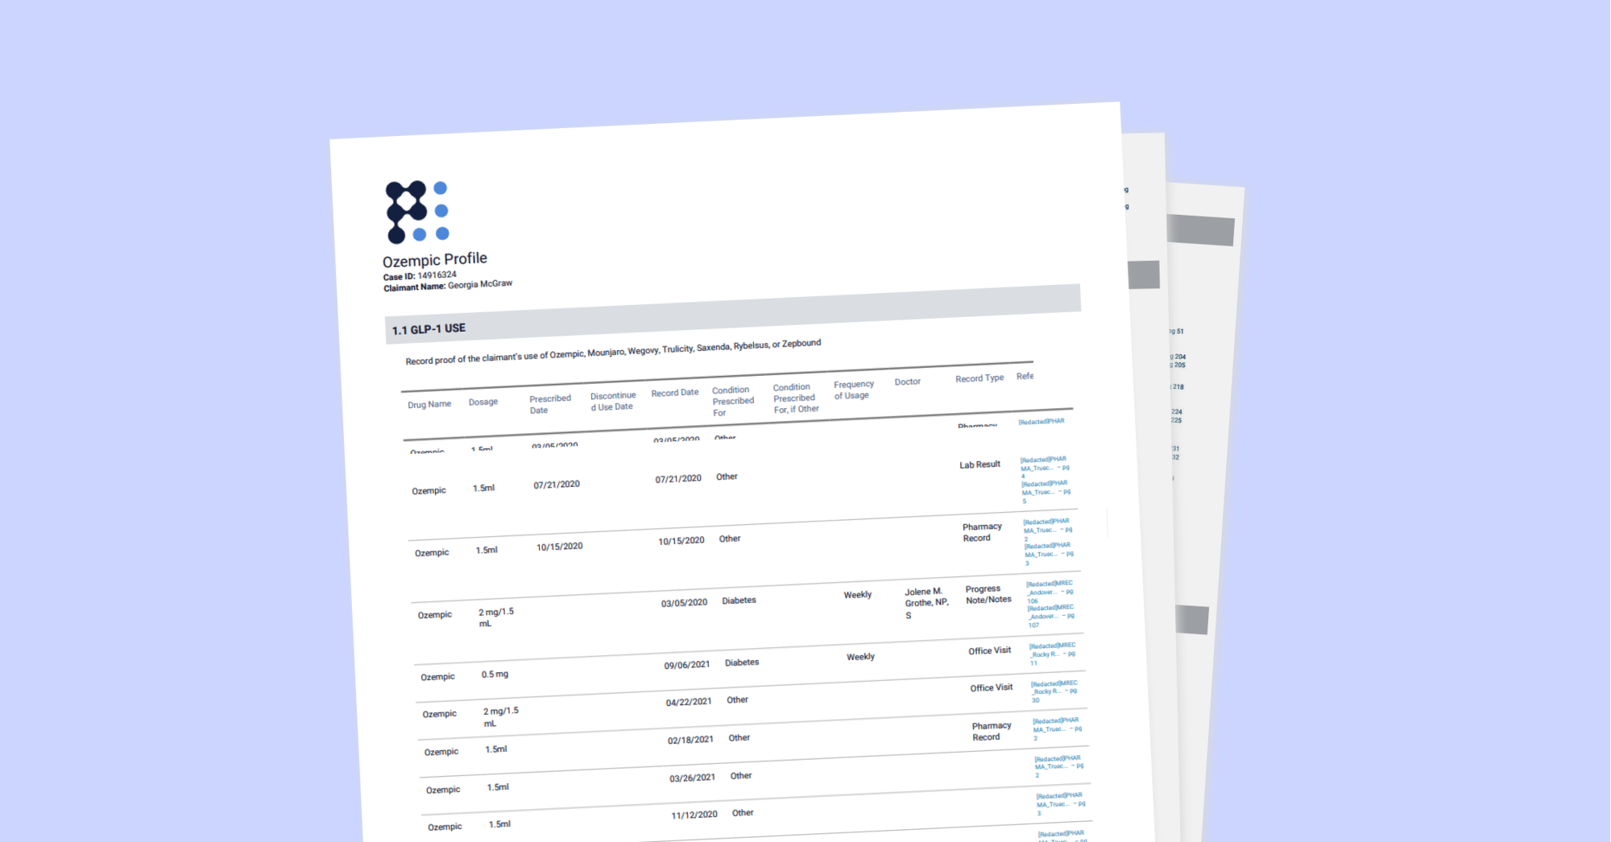Click prescribed date 07/21/2020
Screen dimensions: 1611x842
coord(557,485)
